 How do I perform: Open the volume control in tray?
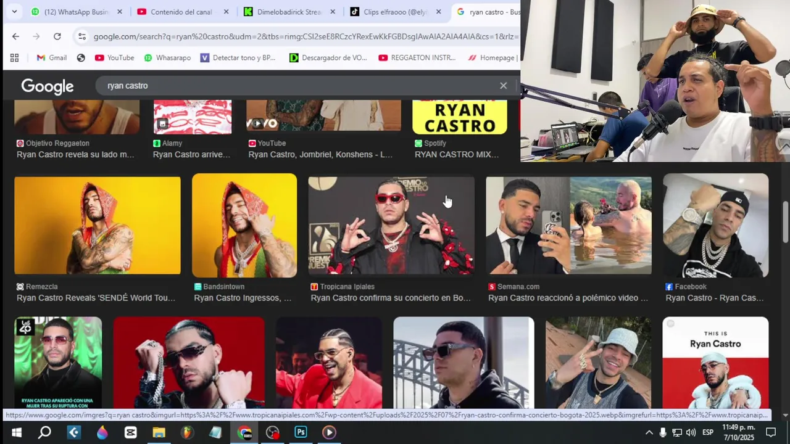pos(691,432)
